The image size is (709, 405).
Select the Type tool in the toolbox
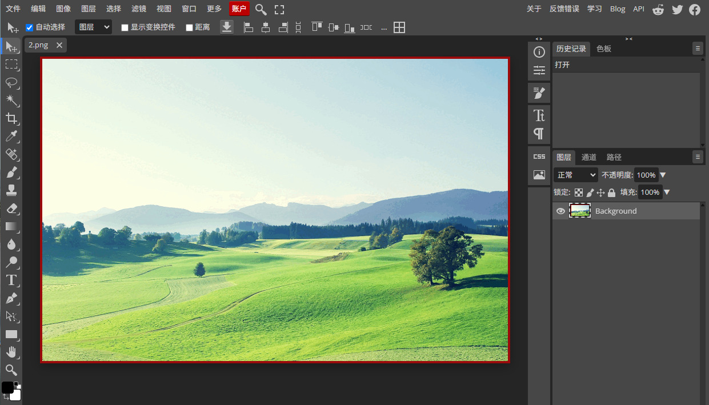coord(11,280)
